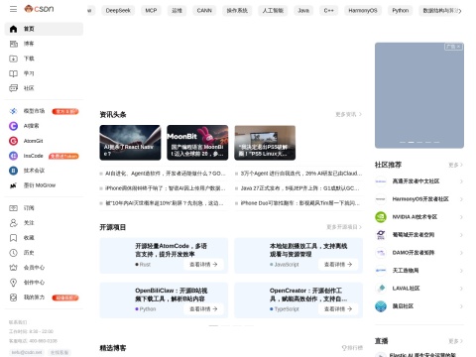Click 查看详情 on OpenCreator card
The height and width of the screenshot is (357, 476).
point(338,309)
